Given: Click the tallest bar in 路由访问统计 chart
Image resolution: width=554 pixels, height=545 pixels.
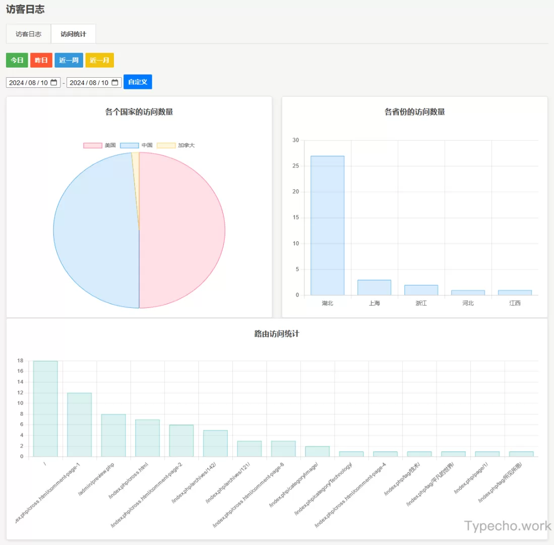Looking at the screenshot, I should coord(45,409).
